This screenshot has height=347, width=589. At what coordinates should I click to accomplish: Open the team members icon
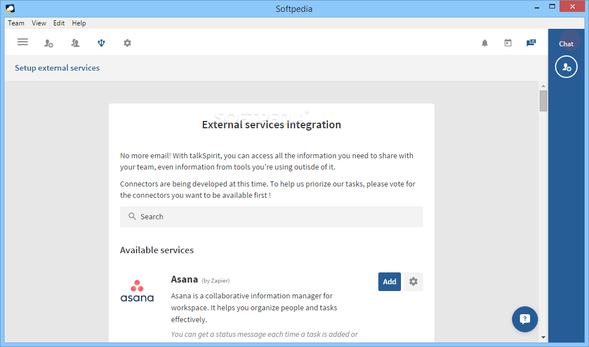pyautogui.click(x=75, y=43)
